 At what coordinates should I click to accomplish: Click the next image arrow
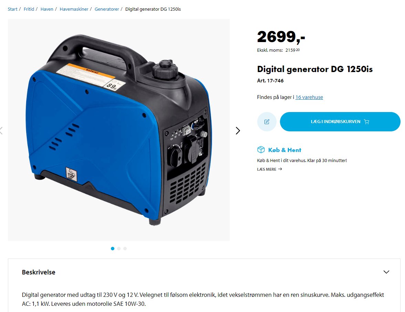[238, 131]
